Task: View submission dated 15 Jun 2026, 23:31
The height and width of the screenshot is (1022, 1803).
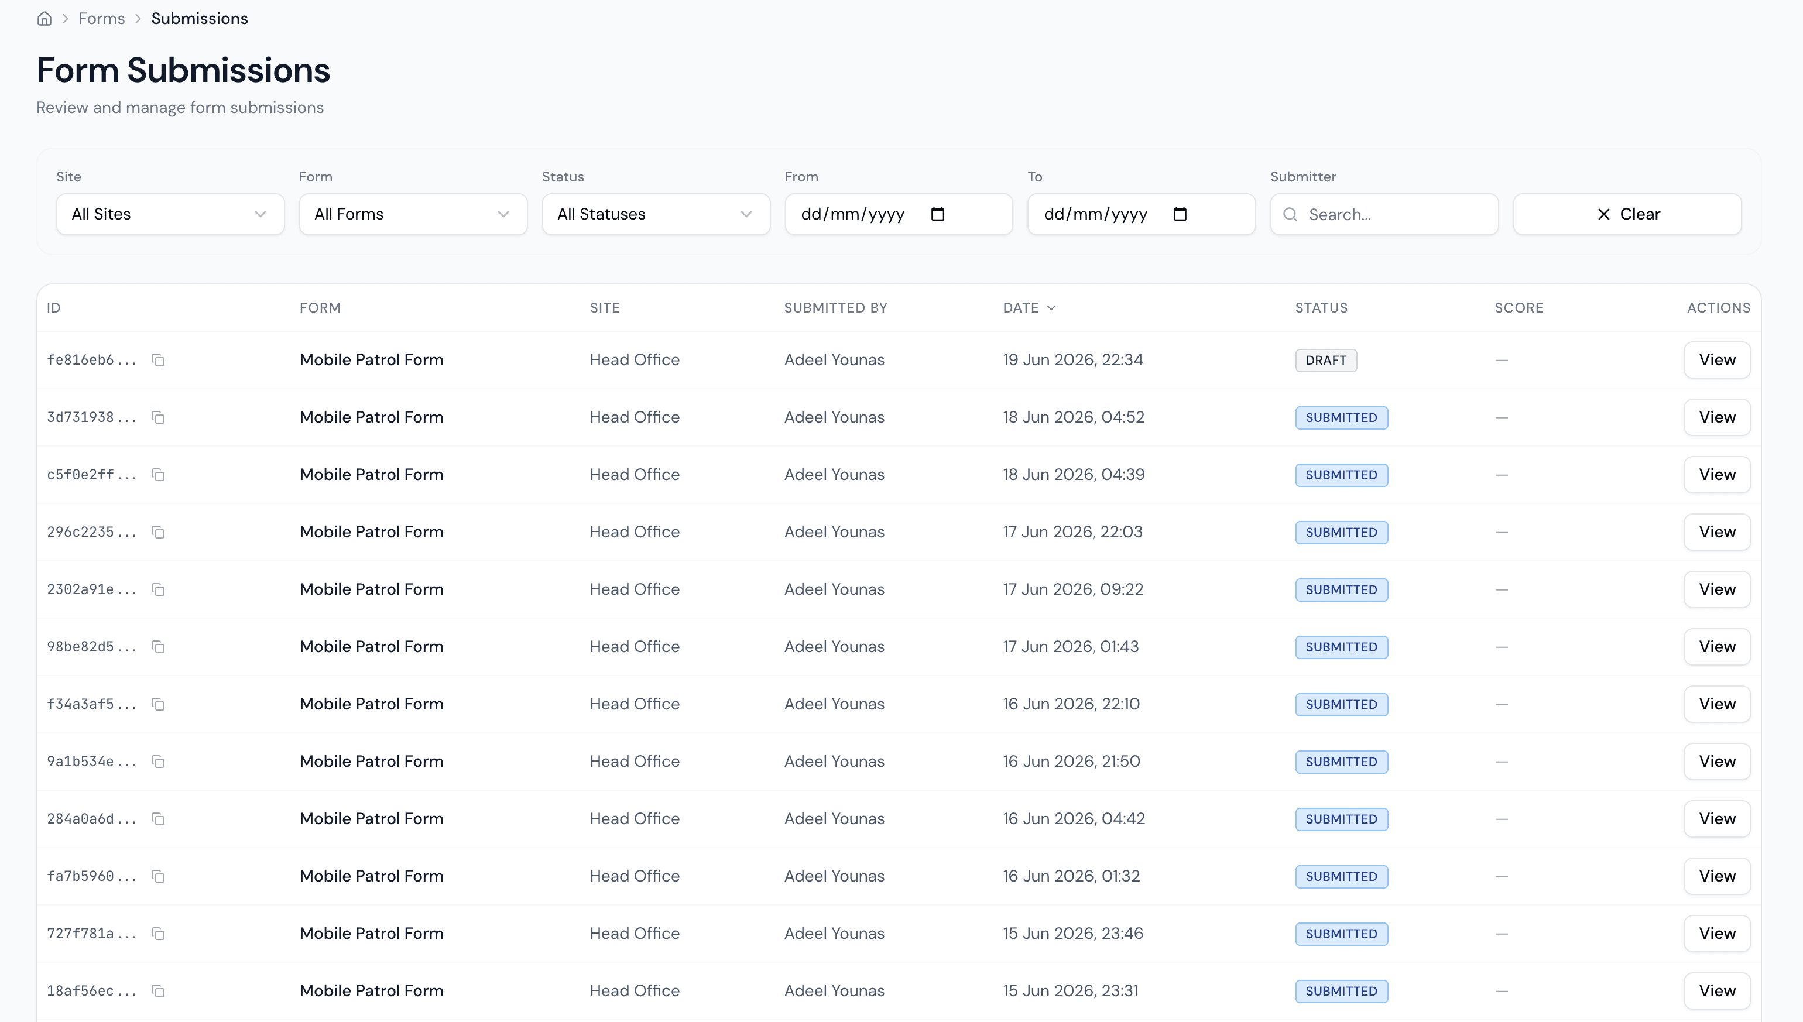Action: (x=1717, y=991)
